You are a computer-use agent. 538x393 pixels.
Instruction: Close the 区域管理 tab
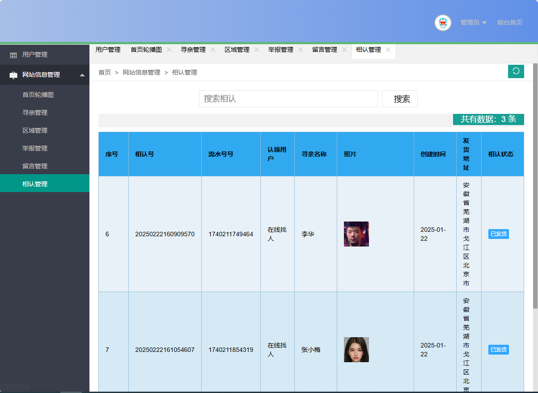pos(256,50)
